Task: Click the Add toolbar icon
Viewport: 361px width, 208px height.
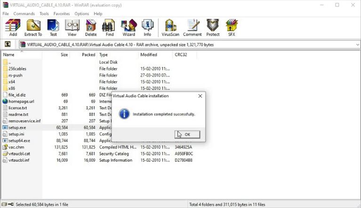Action: (13, 28)
